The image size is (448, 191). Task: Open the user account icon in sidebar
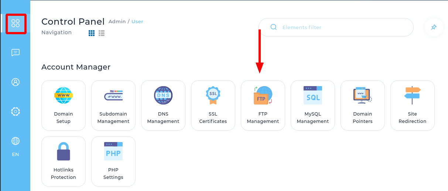(x=16, y=82)
